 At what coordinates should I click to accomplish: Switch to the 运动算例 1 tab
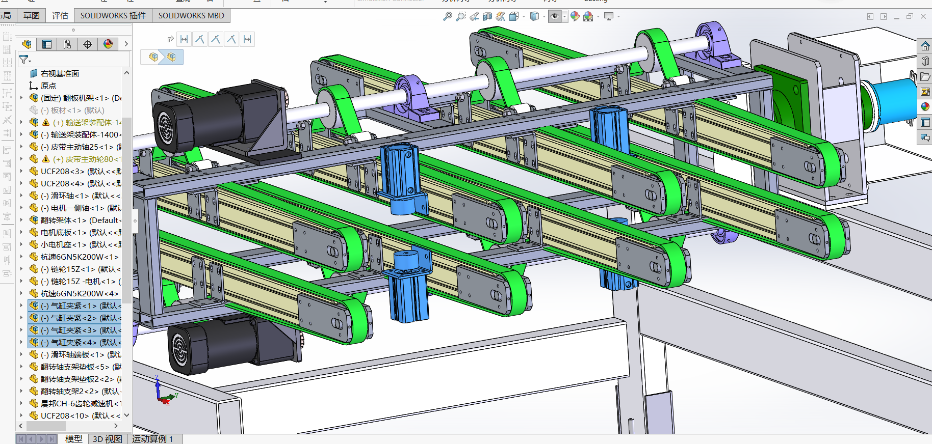click(152, 439)
